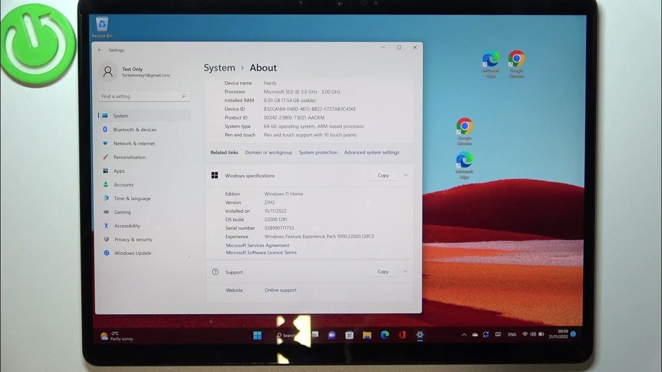Click the edition value Windows 11 Home
The width and height of the screenshot is (662, 372).
[x=284, y=194]
